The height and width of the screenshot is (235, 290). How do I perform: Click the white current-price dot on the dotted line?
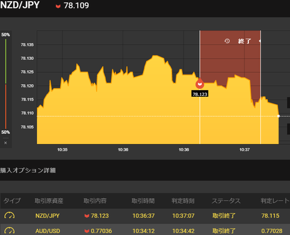pos(279,116)
